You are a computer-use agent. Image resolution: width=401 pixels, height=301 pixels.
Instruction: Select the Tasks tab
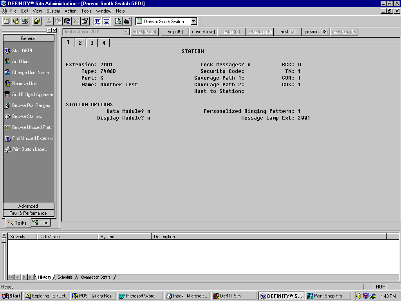click(18, 223)
